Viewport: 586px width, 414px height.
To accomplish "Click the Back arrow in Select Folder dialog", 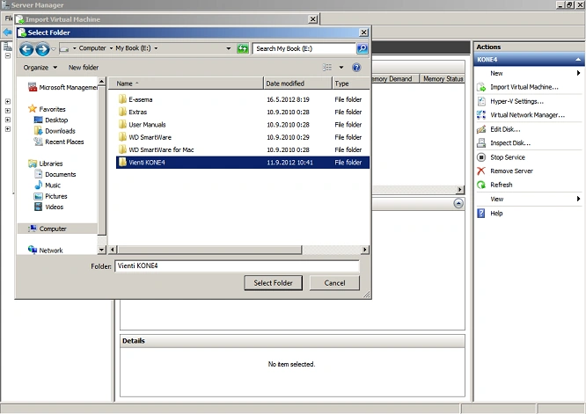I will tap(26, 48).
